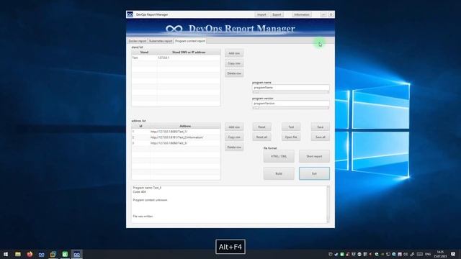Copy row in the address list
This screenshot has height=259, width=461.
(x=234, y=137)
